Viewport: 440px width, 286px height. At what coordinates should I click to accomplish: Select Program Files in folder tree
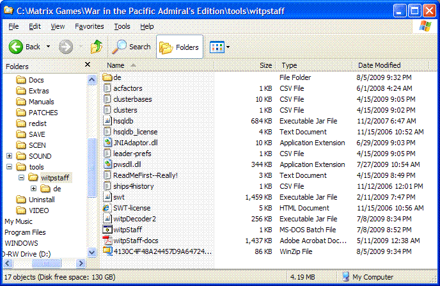click(25, 232)
